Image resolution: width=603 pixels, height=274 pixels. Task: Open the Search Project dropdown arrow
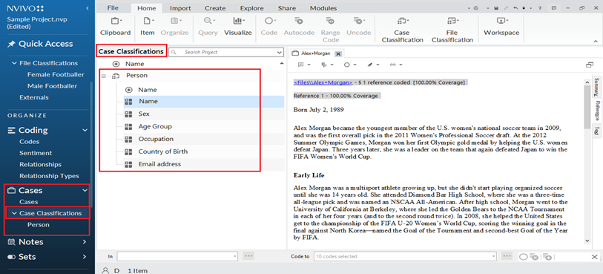[280, 52]
